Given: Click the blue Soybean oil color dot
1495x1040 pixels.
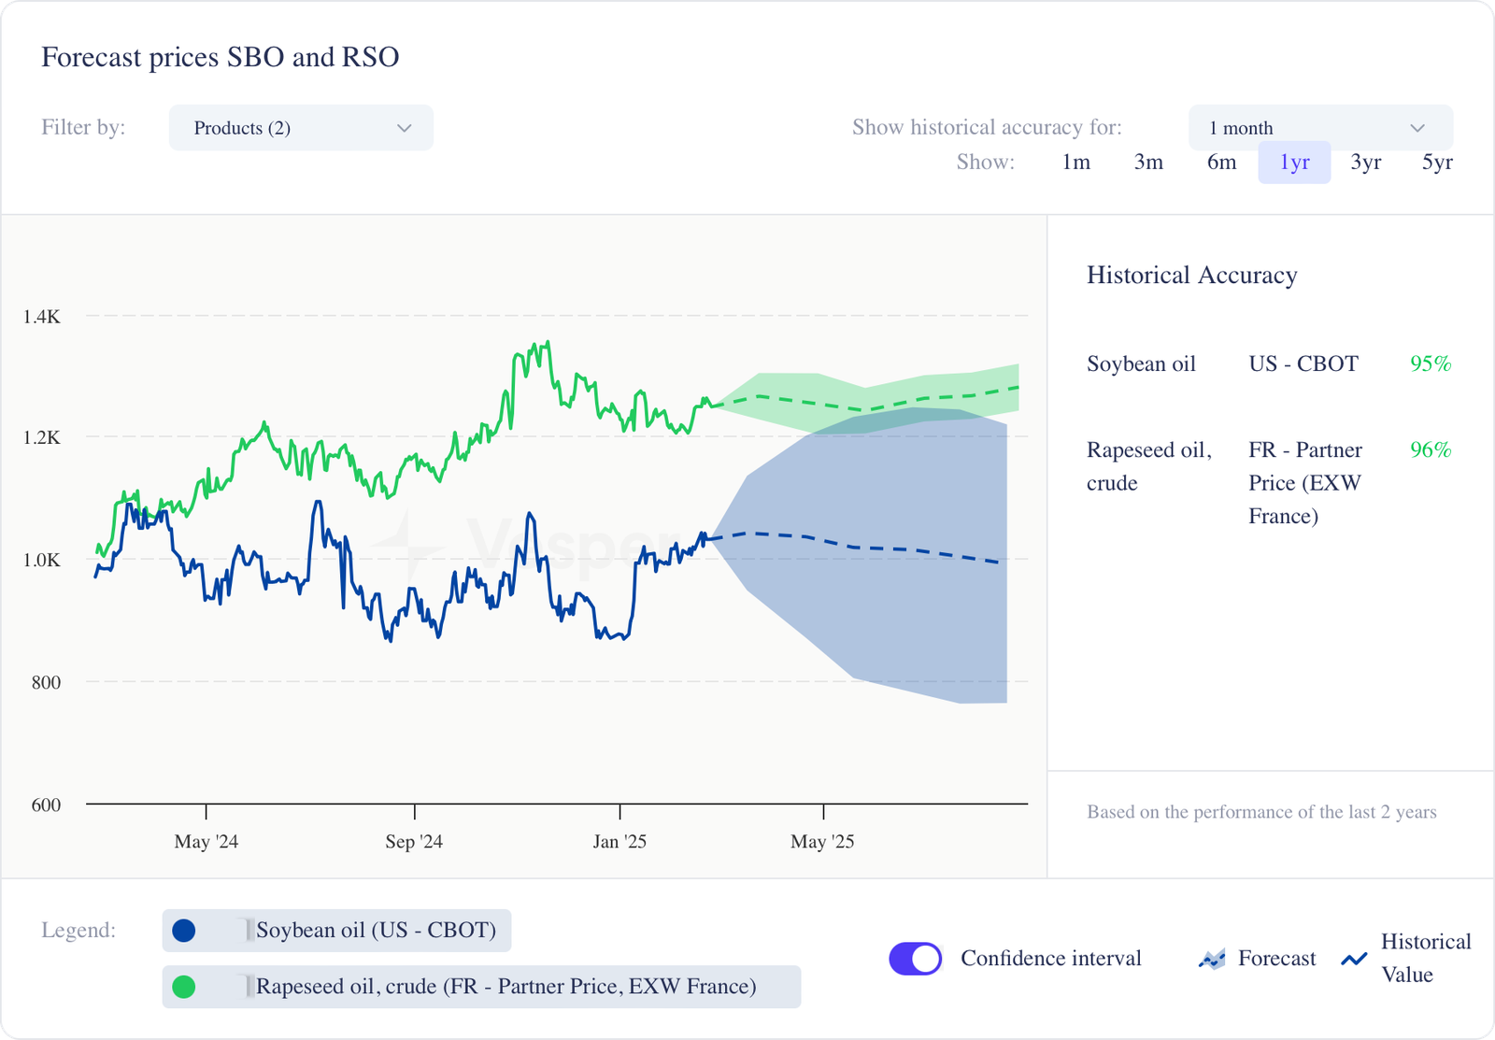Looking at the screenshot, I should tap(184, 931).
